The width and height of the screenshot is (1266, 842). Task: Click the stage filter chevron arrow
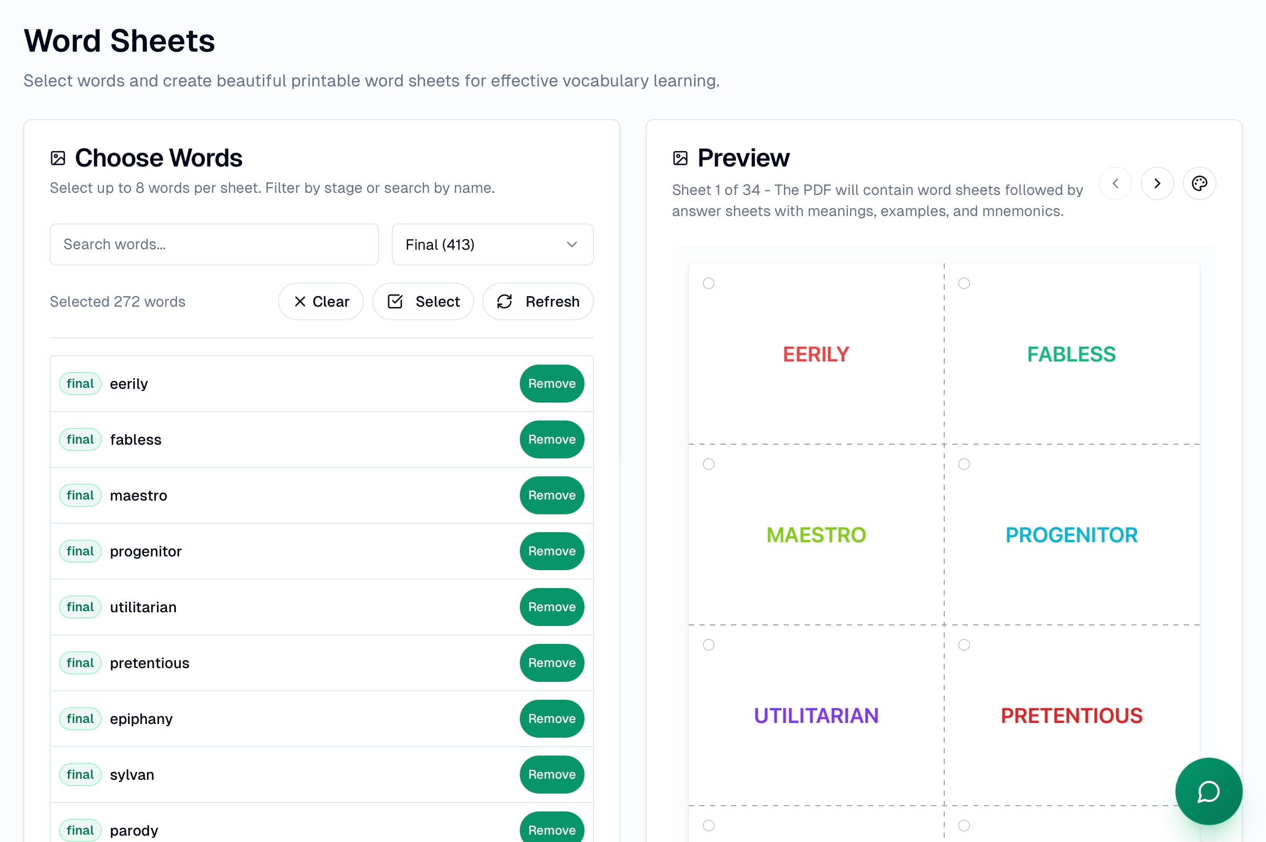click(x=571, y=244)
